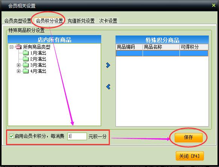Click the right arrow to add product
This screenshot has height=167, width=219.
[108, 65]
